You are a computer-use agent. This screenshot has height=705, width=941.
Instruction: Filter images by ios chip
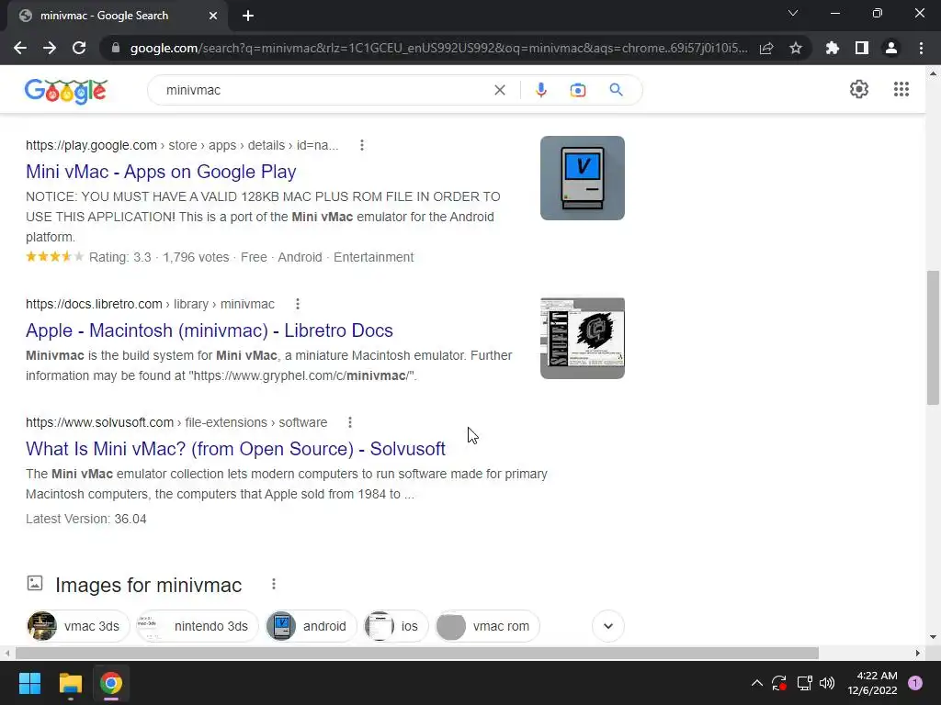395,626
